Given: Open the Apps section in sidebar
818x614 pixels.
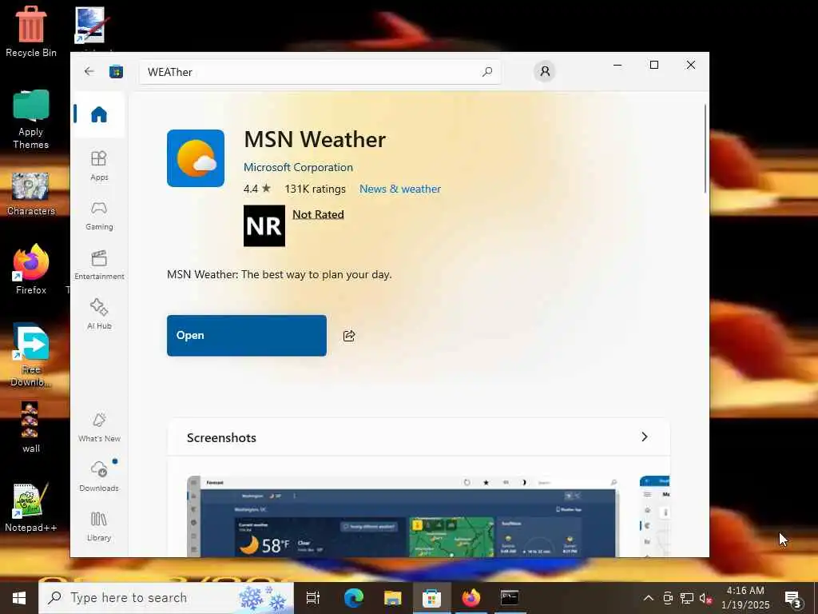Looking at the screenshot, I should click(x=98, y=165).
